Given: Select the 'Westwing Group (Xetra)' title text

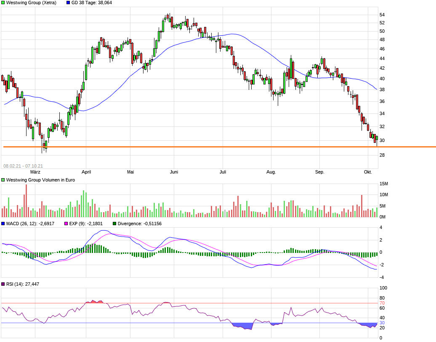Looking at the screenshot, I should [x=31, y=3].
